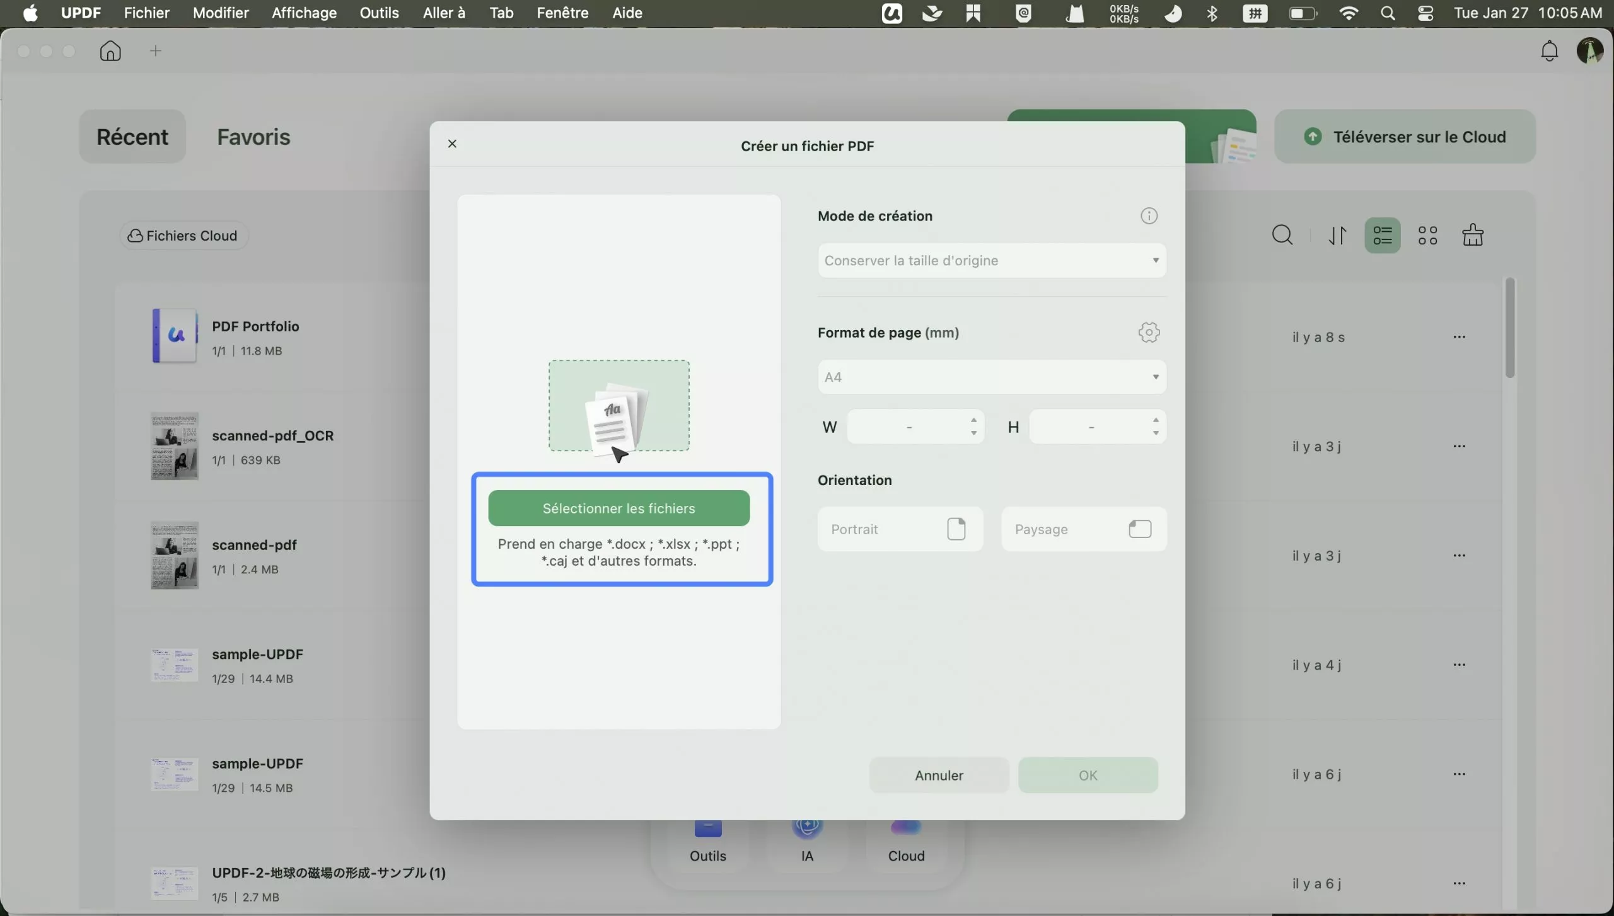Open the clean-up brush icon
Image resolution: width=1614 pixels, height=916 pixels.
click(x=1473, y=234)
